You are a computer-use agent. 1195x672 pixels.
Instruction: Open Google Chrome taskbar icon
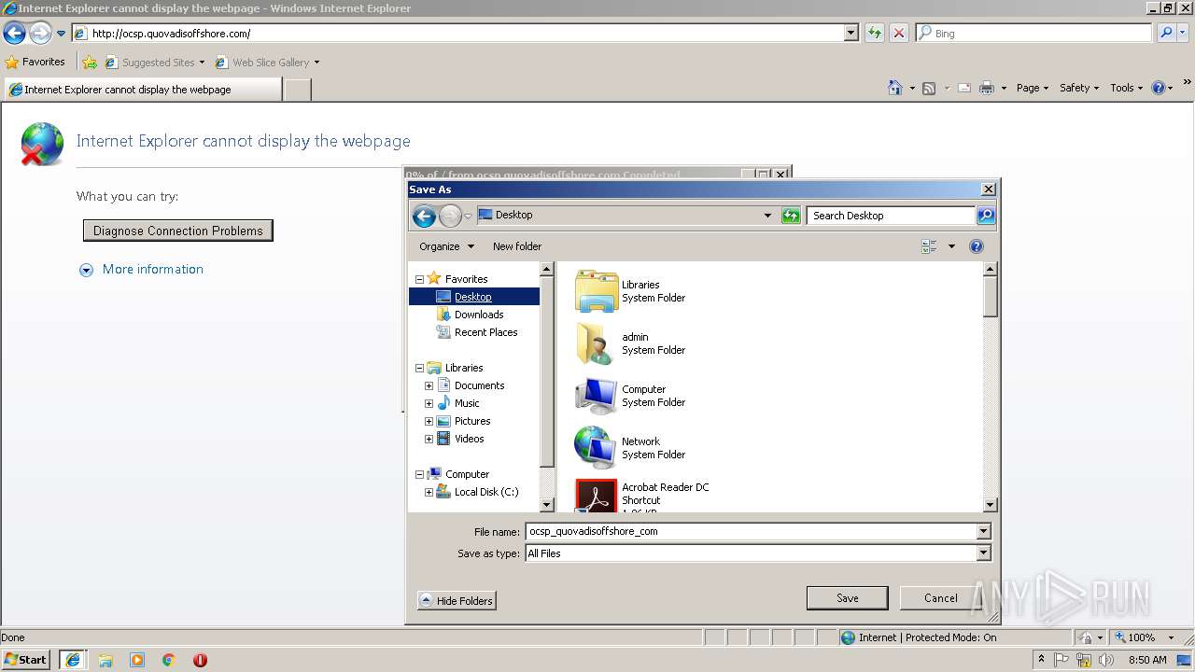169,660
